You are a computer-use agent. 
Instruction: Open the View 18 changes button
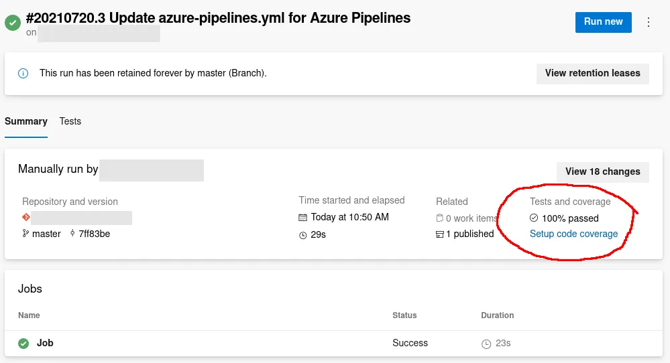[602, 171]
